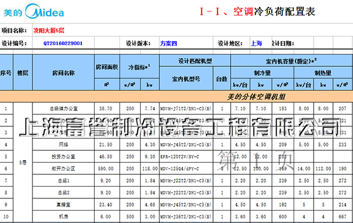
Task: Select the area value 46.50
Action: point(105,157)
